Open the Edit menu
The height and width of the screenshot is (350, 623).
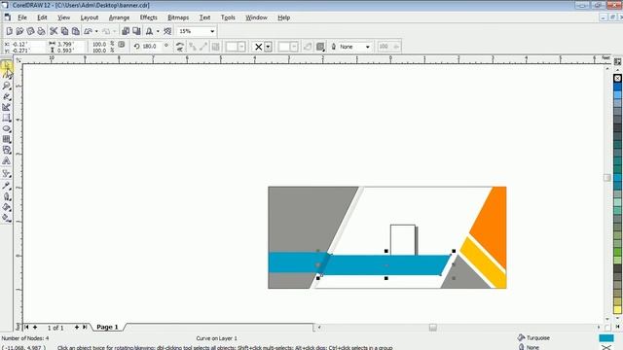(x=42, y=17)
